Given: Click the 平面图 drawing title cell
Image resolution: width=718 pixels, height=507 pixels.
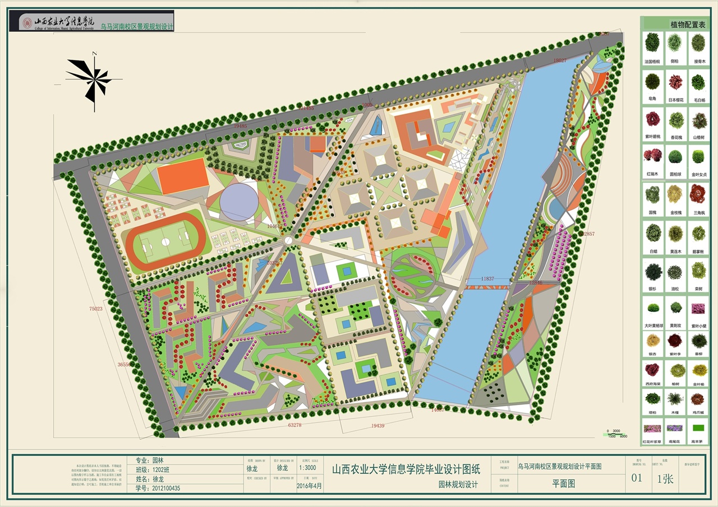Looking at the screenshot, I should [x=564, y=484].
